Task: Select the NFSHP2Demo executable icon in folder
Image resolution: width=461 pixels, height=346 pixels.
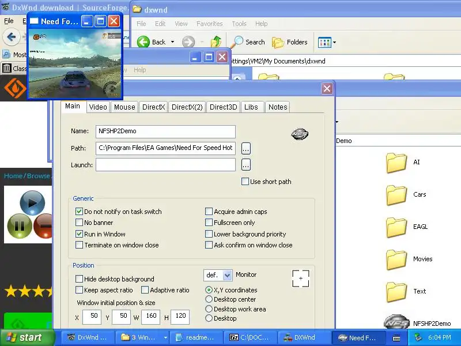Action: 396,322
